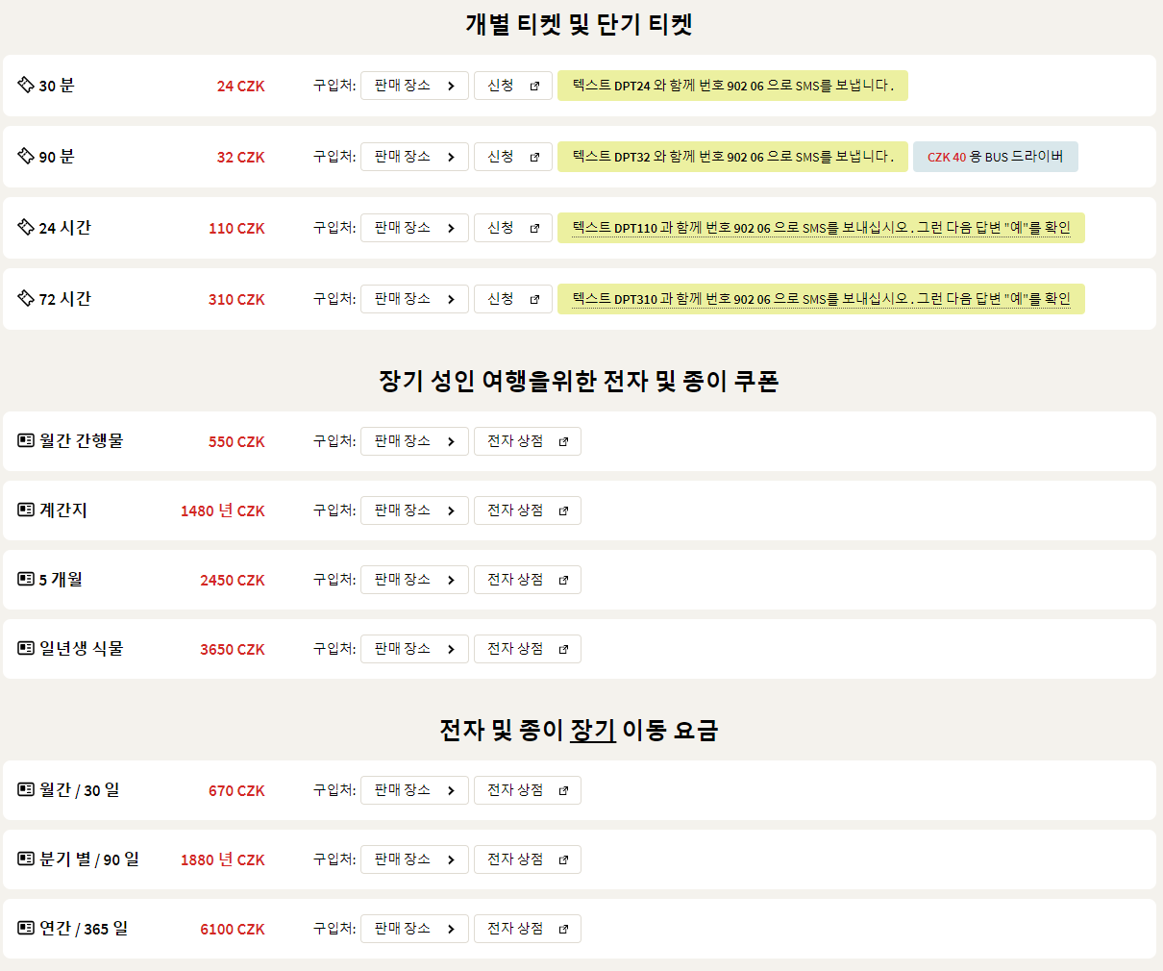Click the heading 개별 티켓 및 단기 티켓
The width and height of the screenshot is (1163, 971).
pyautogui.click(x=580, y=24)
